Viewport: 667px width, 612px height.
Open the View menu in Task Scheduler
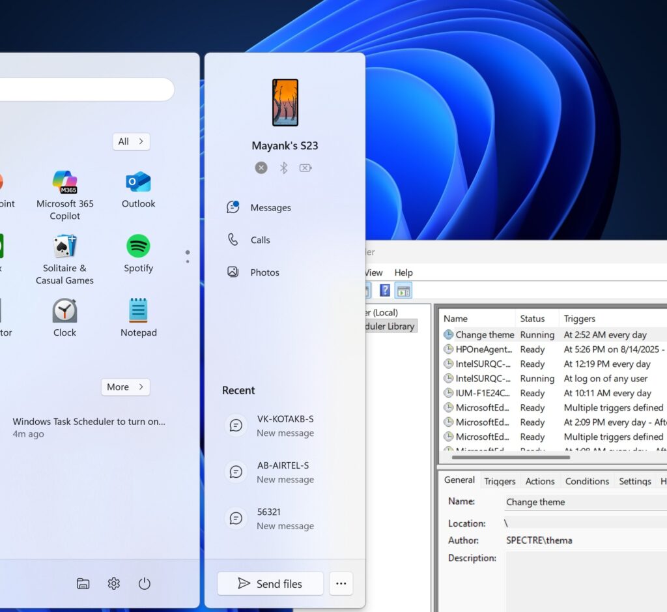point(373,272)
